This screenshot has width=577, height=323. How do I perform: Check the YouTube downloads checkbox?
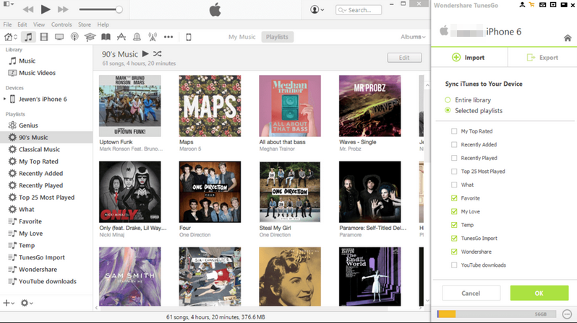point(454,265)
